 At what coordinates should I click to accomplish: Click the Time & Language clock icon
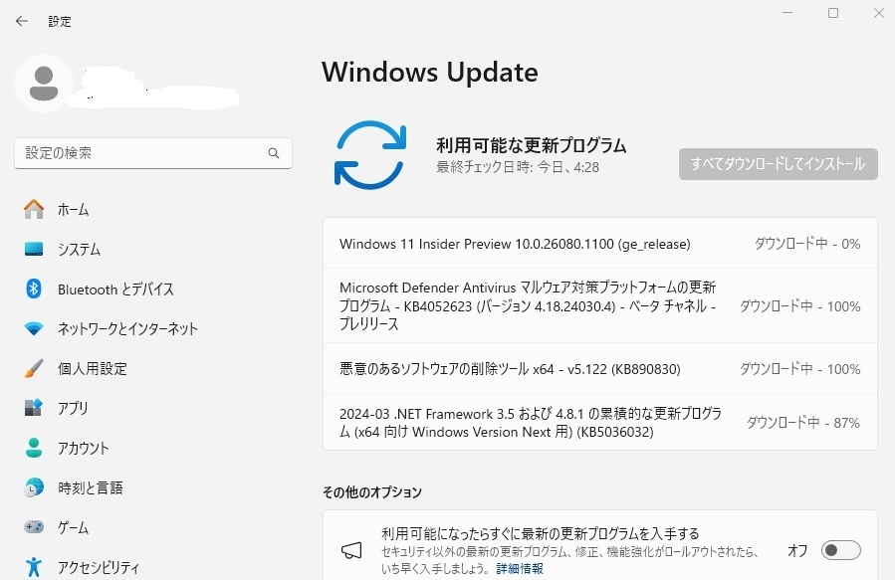coord(34,487)
